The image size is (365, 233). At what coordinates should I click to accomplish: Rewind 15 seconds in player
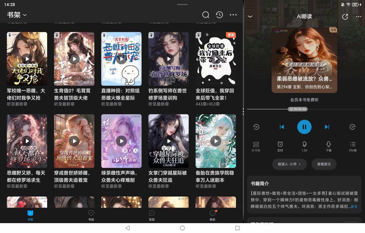[x=256, y=127]
